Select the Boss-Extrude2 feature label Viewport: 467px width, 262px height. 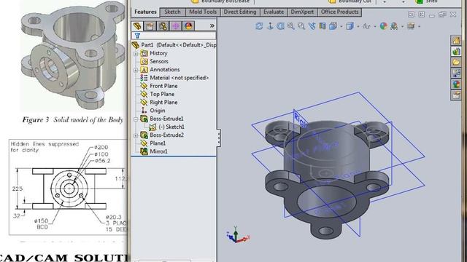point(166,135)
